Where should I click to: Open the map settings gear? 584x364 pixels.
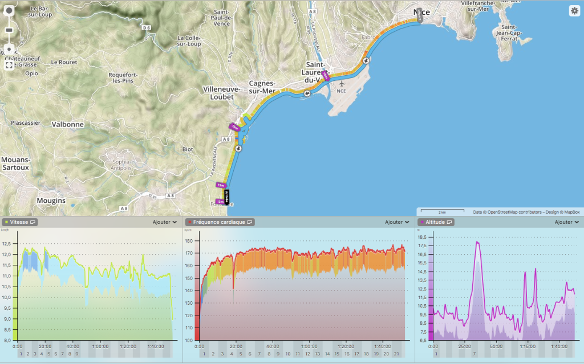click(574, 11)
